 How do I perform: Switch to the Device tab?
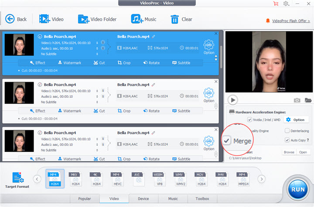coord(143,199)
